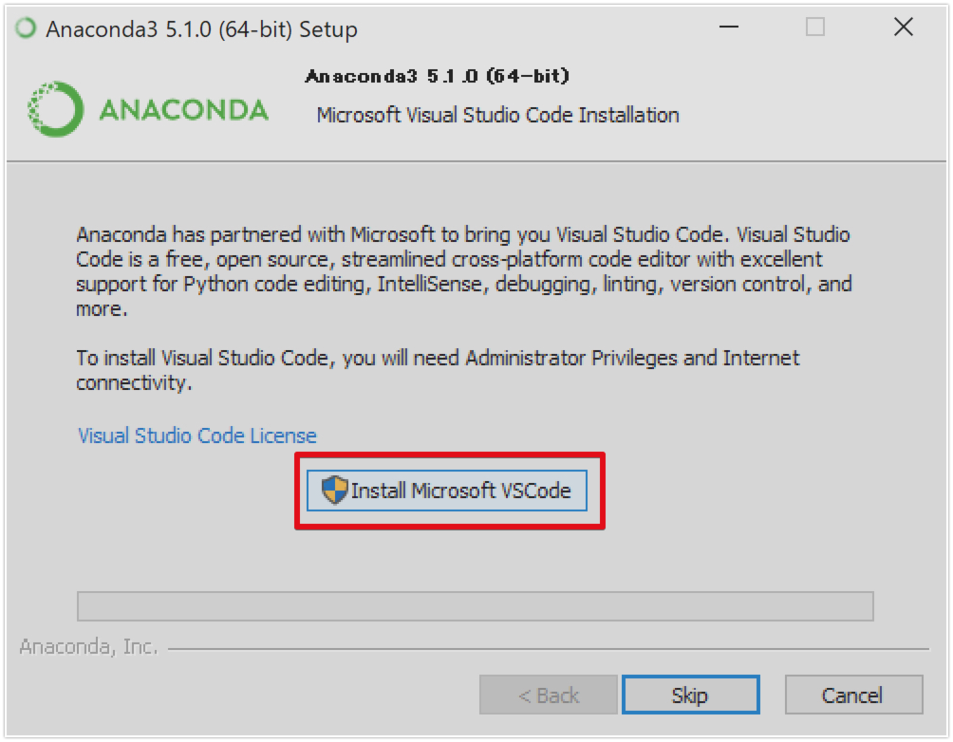Open the Visual Studio Code License link

pos(196,436)
